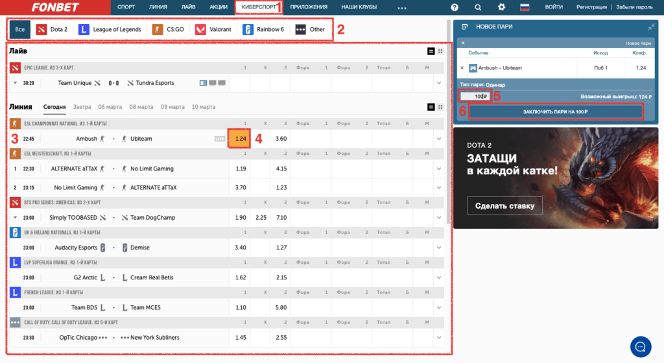Image resolution: width=664 pixels, height=363 pixels.
Task: Show all games with Все filter
Action: pos(20,29)
